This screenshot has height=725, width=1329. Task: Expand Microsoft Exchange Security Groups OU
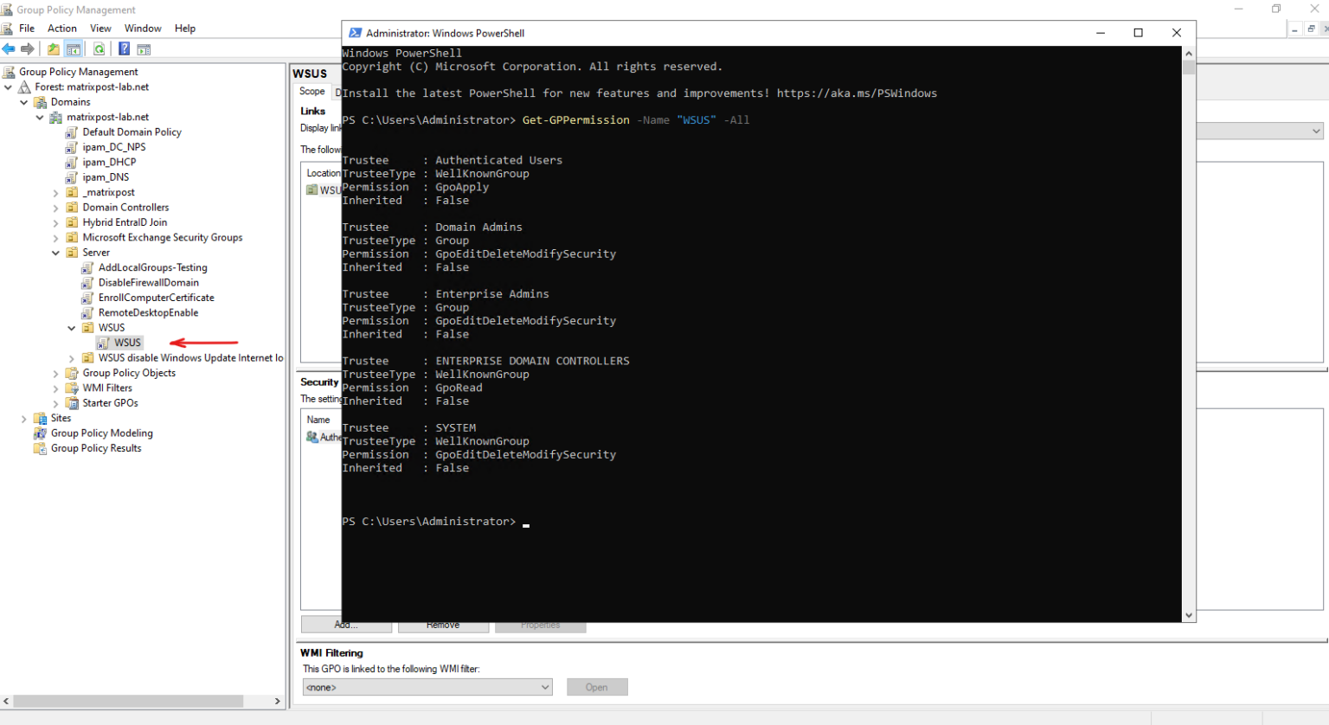[56, 238]
